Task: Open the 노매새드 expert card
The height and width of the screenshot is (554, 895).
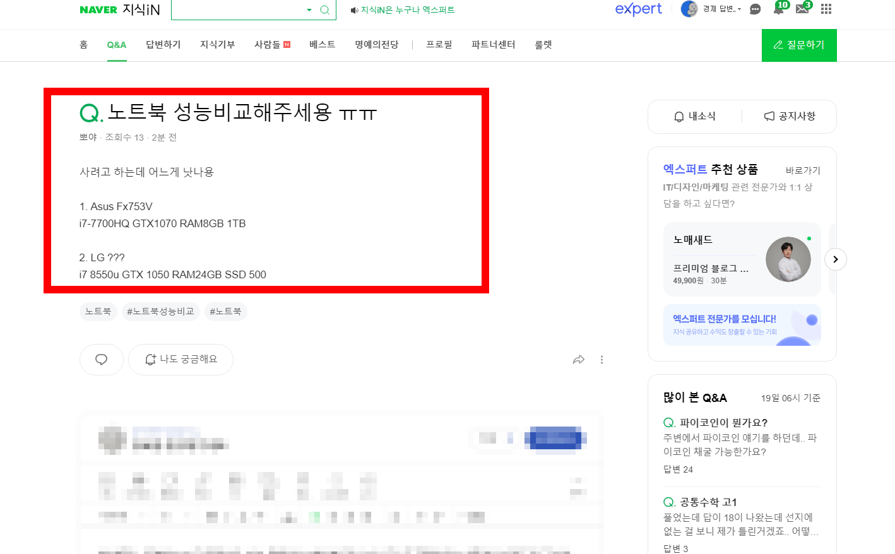Action: pos(742,259)
